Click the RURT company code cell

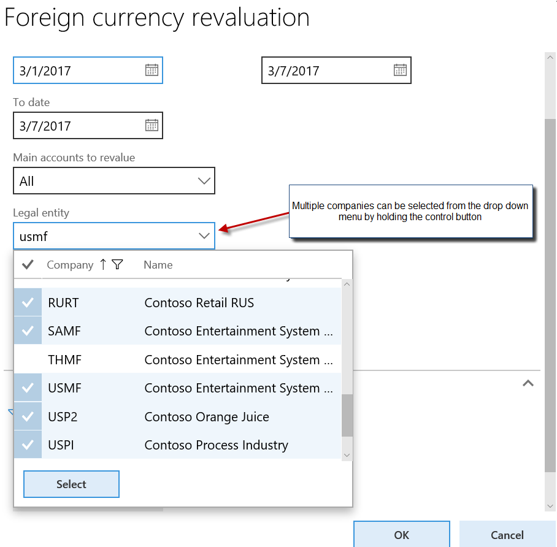[63, 302]
